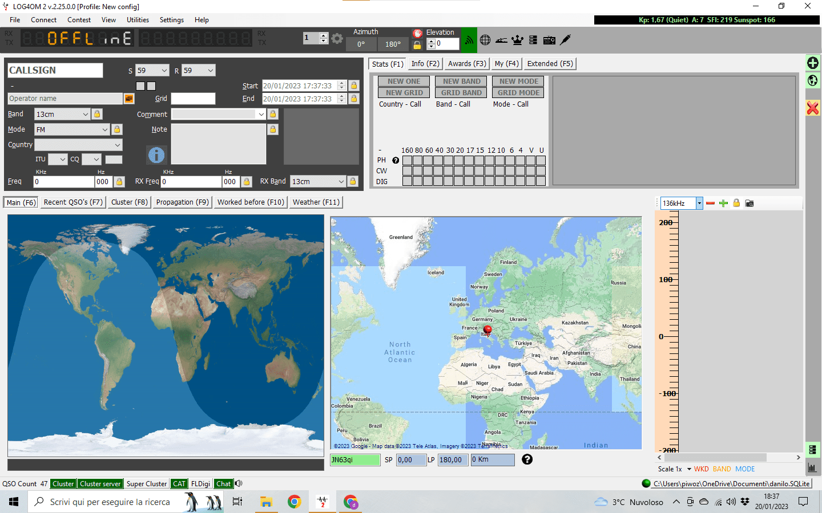Open the S report dropdown showing 59

point(152,71)
